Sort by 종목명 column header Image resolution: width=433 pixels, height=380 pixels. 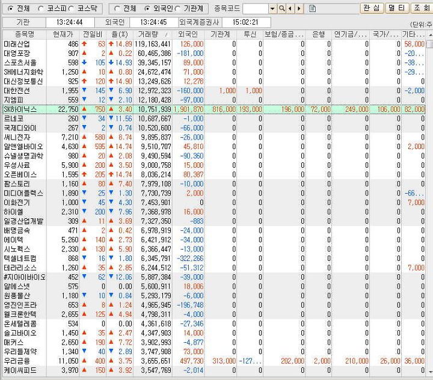[x=24, y=34]
